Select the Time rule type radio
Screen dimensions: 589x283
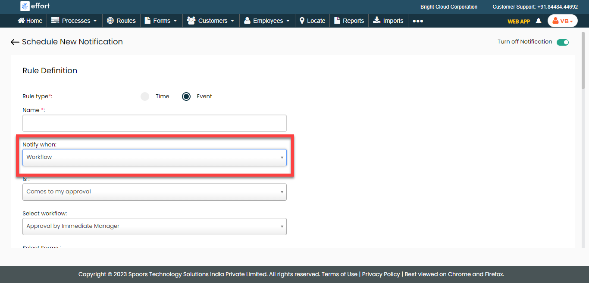(145, 96)
